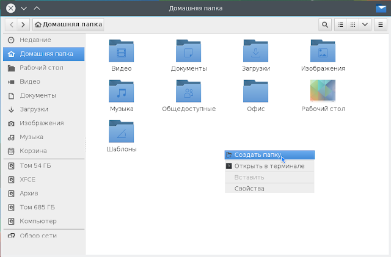This screenshot has height=257, width=391.
Task: Click the blue envelope icon in titlebar
Action: 381,9
